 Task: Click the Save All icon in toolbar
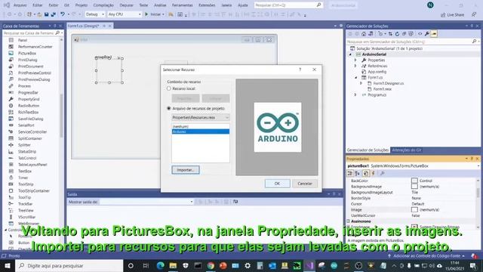pos(53,14)
